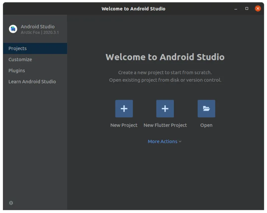Click the New Flutter Project plus icon

165,109
